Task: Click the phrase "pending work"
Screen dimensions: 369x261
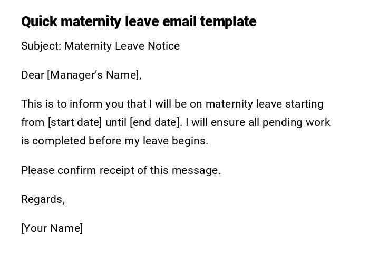Action: click(x=296, y=122)
